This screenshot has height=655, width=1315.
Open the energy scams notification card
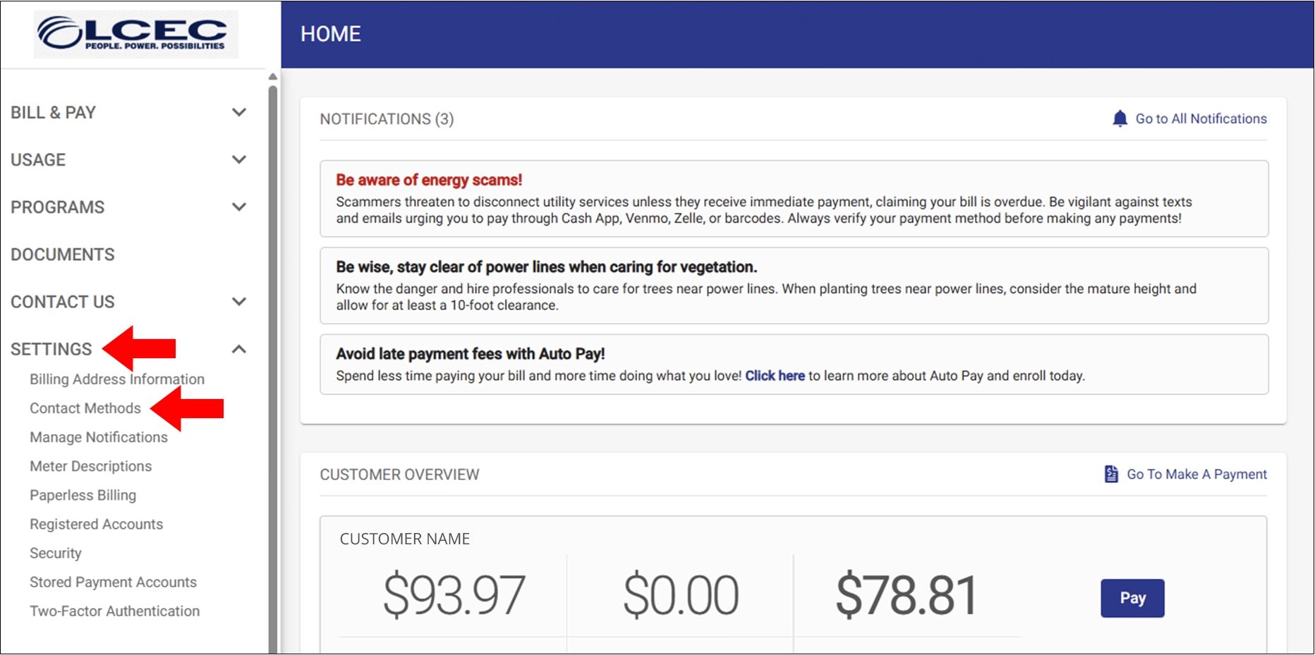[x=794, y=199]
